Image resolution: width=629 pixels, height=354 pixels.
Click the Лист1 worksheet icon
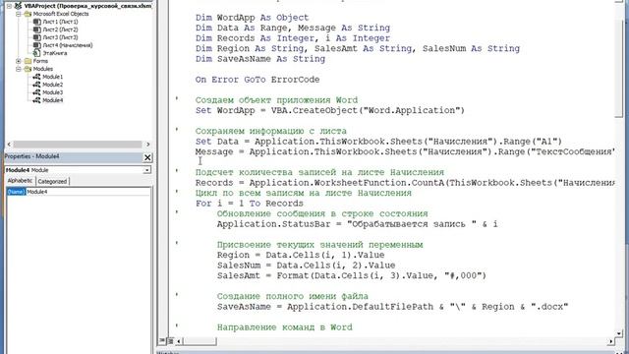point(37,22)
